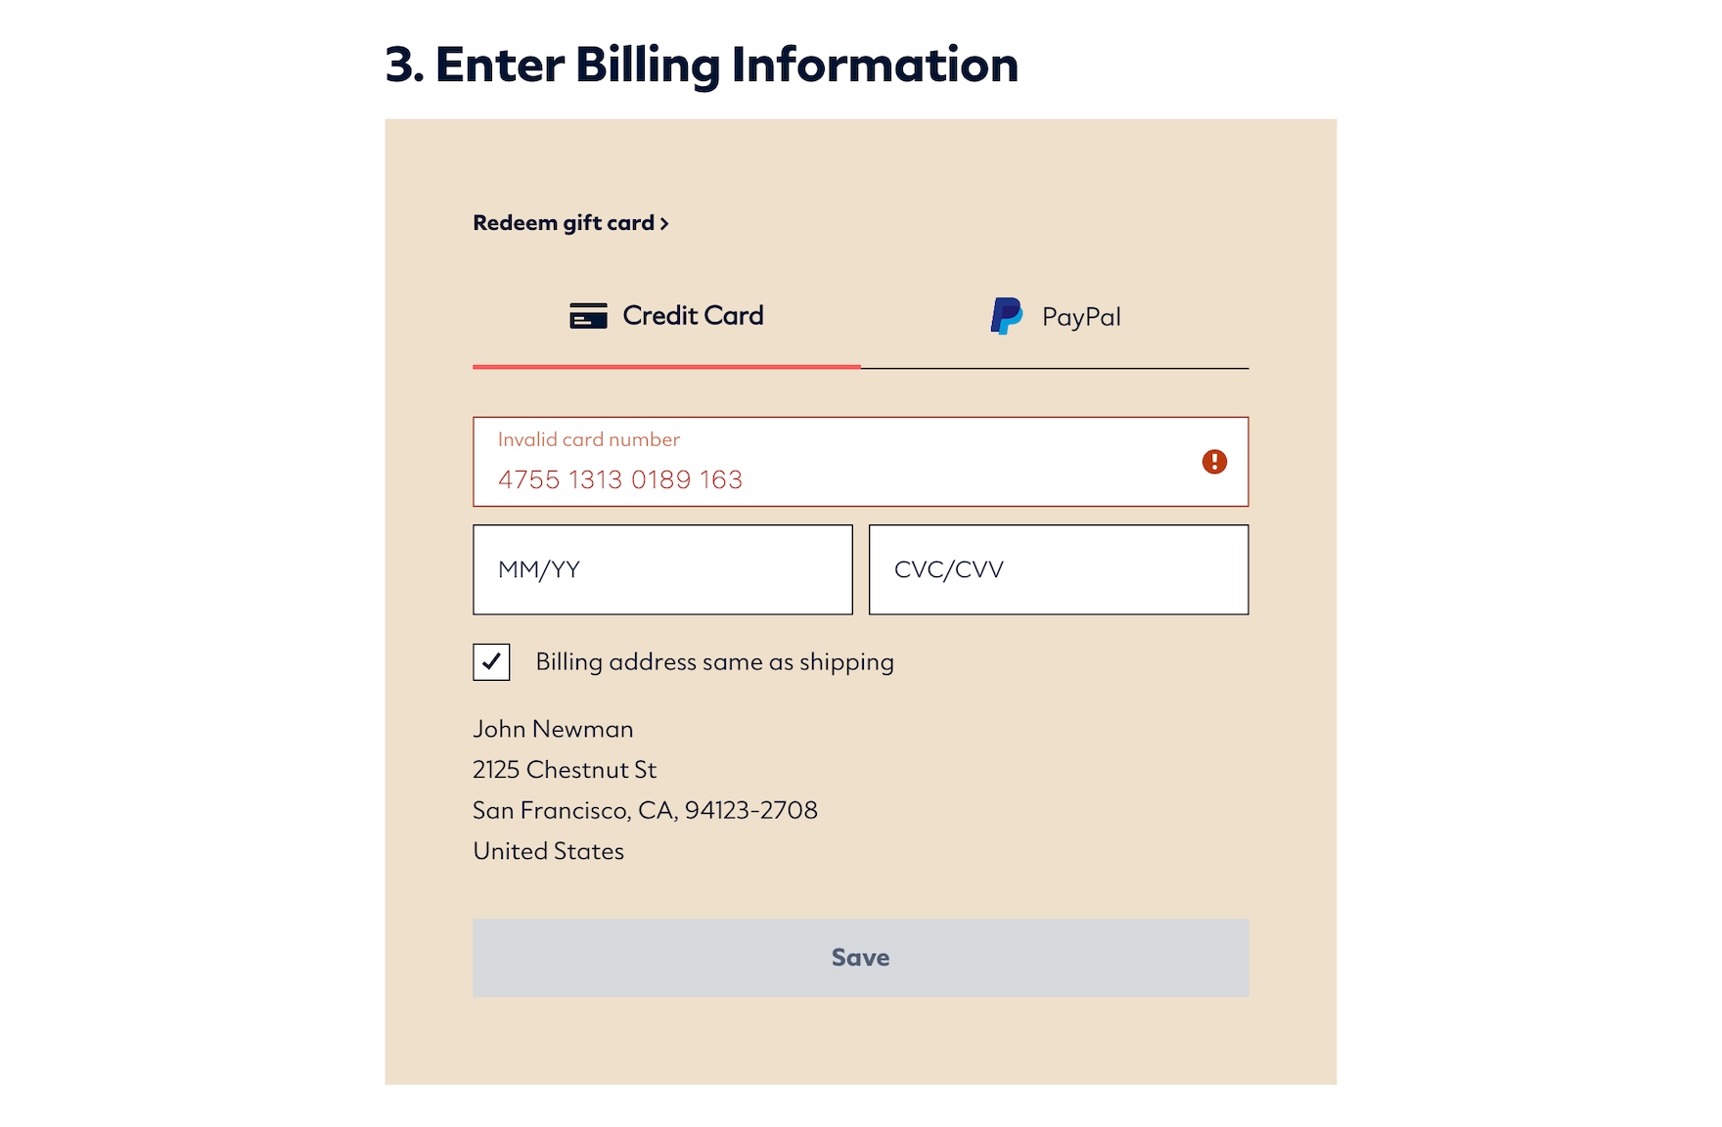This screenshot has width=1722, height=1127.
Task: Click the United States country line
Action: [548, 851]
